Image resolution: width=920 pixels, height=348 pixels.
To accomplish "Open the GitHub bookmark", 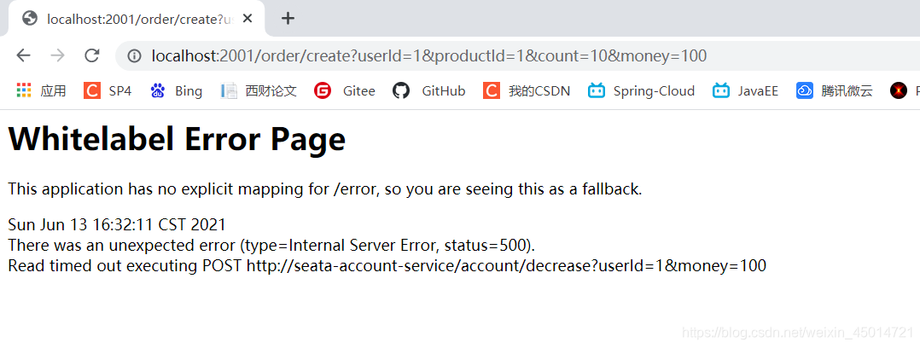I will [429, 91].
